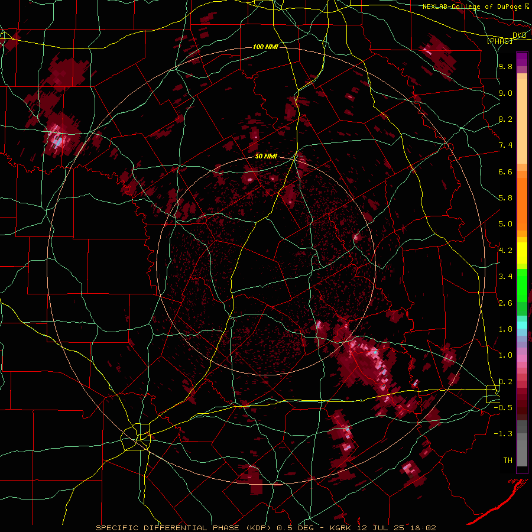Screen dimensions: 532x532
Task: Click the 2.6 value on the scale
Action: [x=505, y=303]
